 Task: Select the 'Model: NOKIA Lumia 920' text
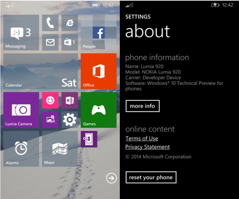(x=153, y=72)
